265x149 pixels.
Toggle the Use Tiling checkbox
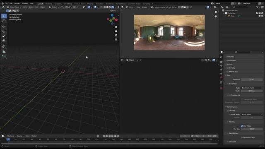(242, 126)
